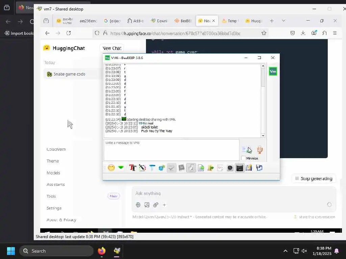The height and width of the screenshot is (259, 346).
Task: Click the send message arrow button in BeeBEEP
Action: (247, 149)
